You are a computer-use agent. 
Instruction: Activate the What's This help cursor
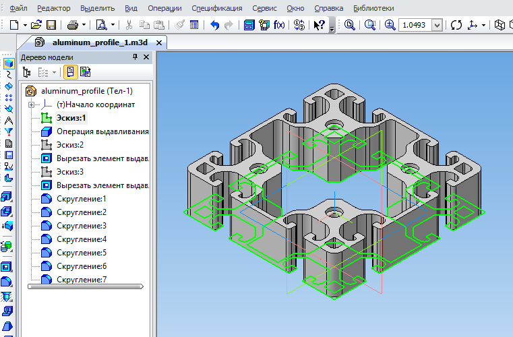pyautogui.click(x=319, y=25)
